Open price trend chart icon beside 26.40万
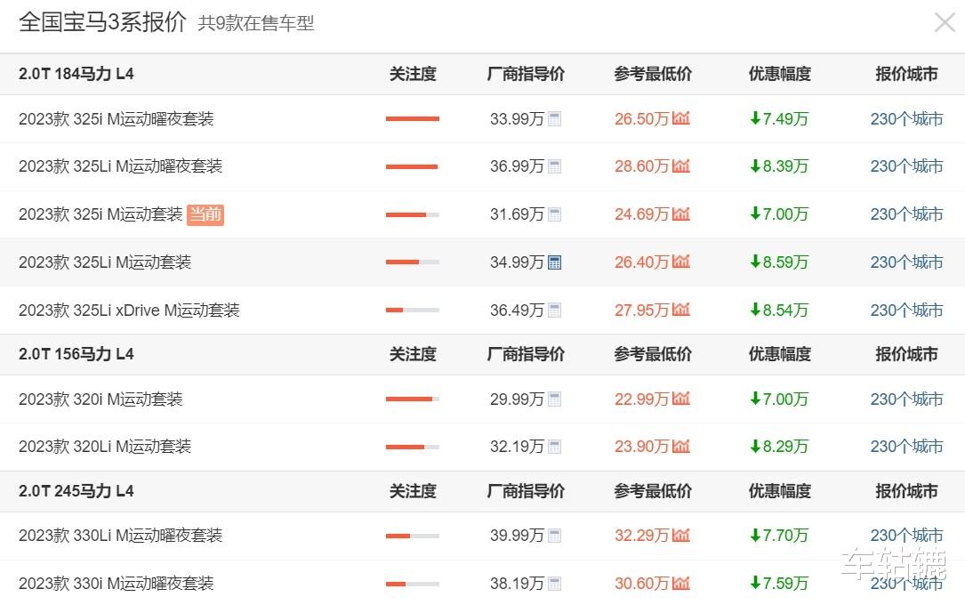Screen dimensions: 965x605 680,262
